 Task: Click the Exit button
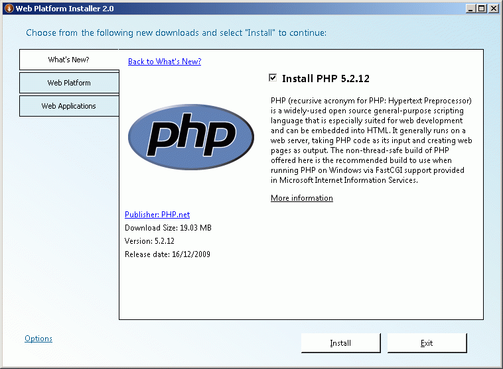tap(427, 343)
